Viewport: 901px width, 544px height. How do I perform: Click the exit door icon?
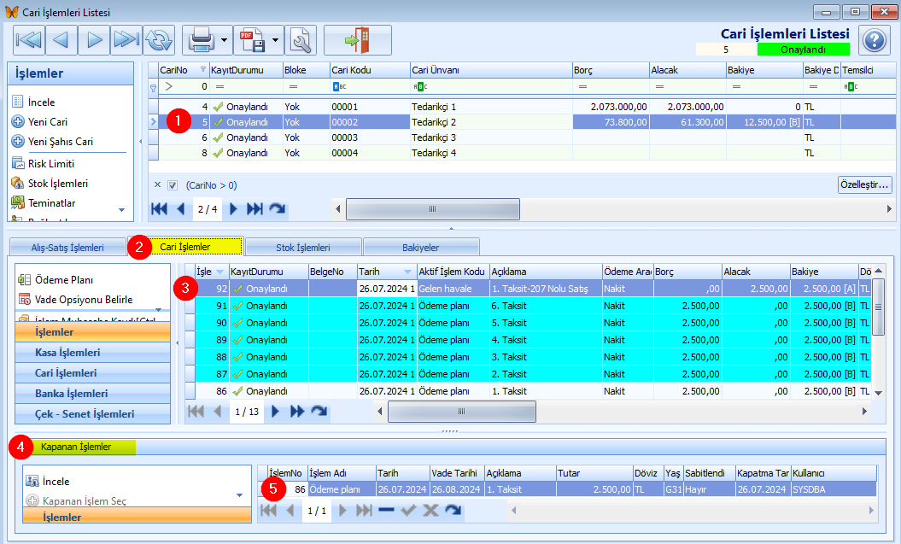tap(358, 40)
